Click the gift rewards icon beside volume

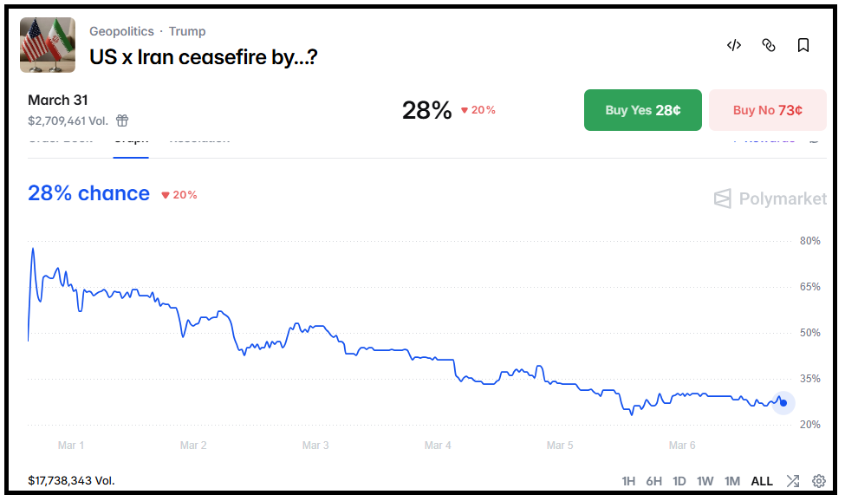(x=122, y=120)
